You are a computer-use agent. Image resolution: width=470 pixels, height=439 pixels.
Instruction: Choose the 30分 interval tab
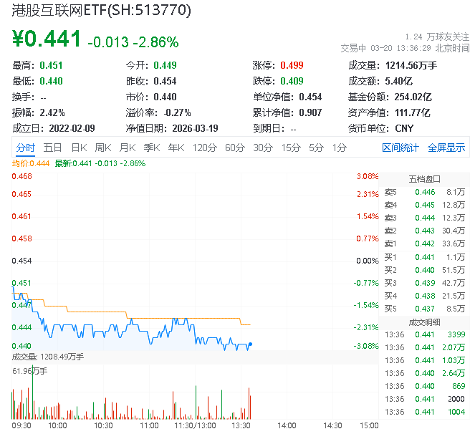point(263,148)
